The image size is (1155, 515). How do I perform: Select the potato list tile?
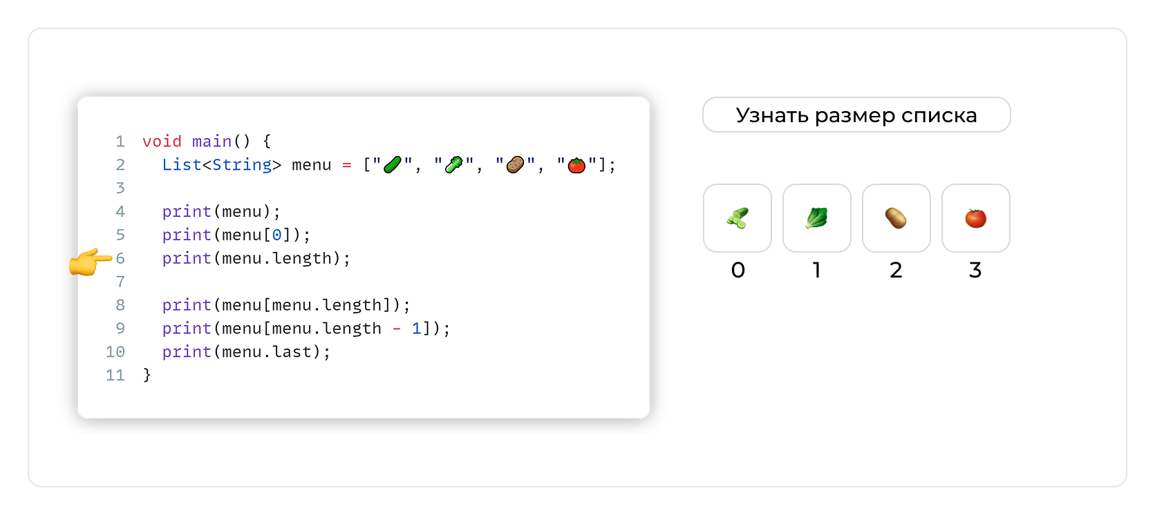pos(896,218)
